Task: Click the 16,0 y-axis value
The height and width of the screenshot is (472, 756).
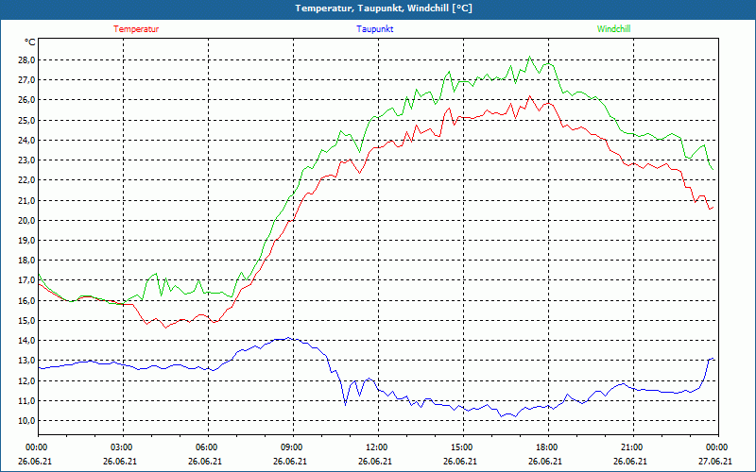Action: [26, 300]
